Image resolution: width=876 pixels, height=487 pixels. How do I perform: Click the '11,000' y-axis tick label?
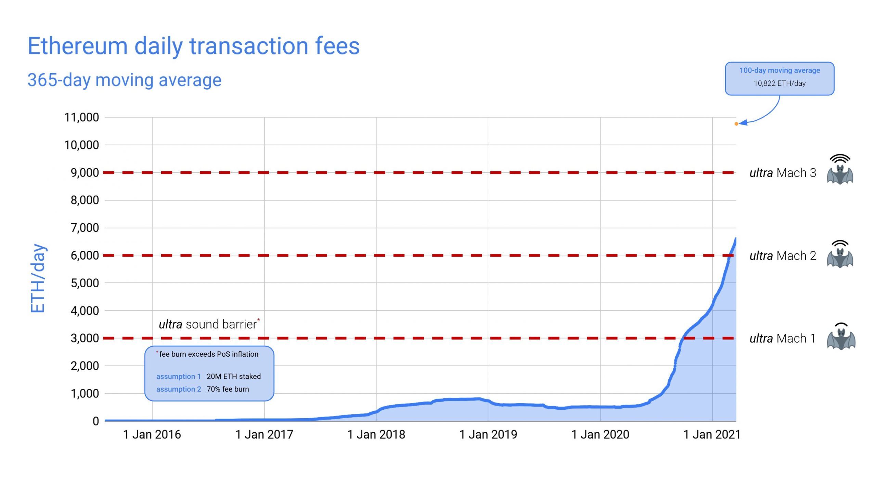click(81, 117)
